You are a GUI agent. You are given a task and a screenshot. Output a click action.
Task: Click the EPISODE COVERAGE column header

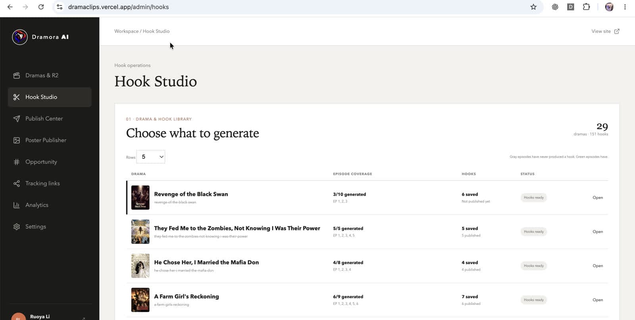352,174
